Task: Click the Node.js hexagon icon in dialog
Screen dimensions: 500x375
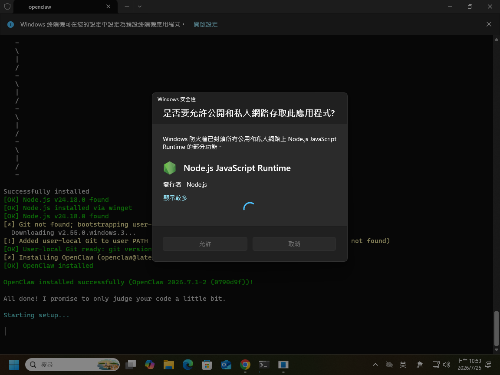Action: click(170, 168)
